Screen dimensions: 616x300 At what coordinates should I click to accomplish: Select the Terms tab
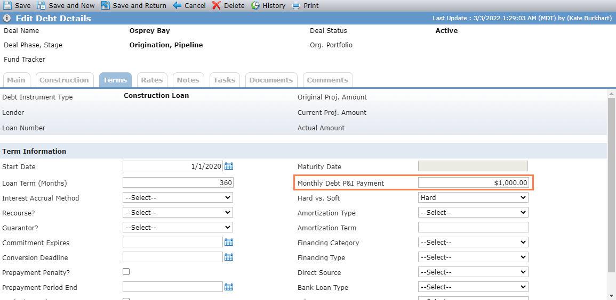click(x=115, y=80)
